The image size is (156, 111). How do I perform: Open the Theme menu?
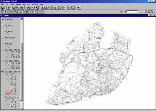pos(19,4)
